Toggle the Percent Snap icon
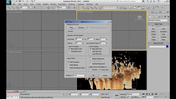Viewport: 176px width, 99px height. (x=92, y=8)
